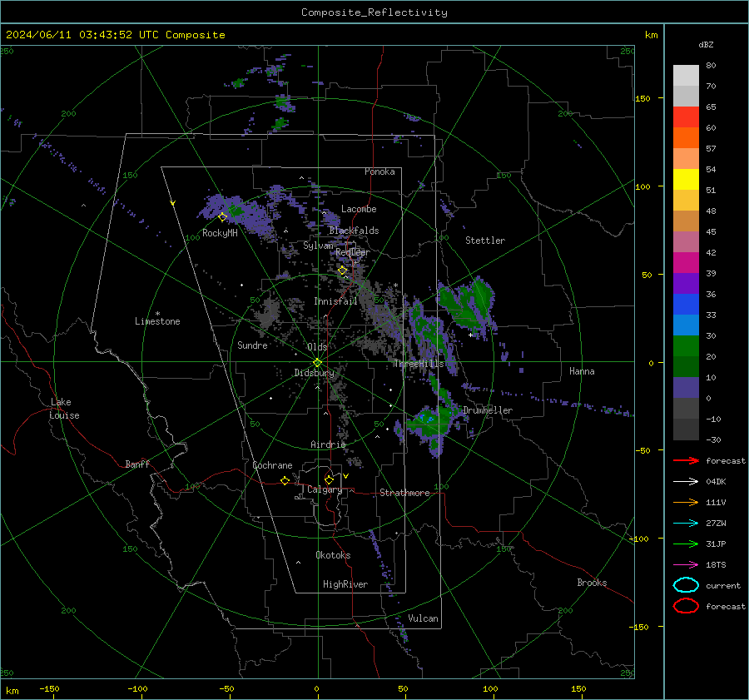The image size is (749, 700).
Task: Click the yellow diamond marker near RedDeer
Action: (x=342, y=271)
